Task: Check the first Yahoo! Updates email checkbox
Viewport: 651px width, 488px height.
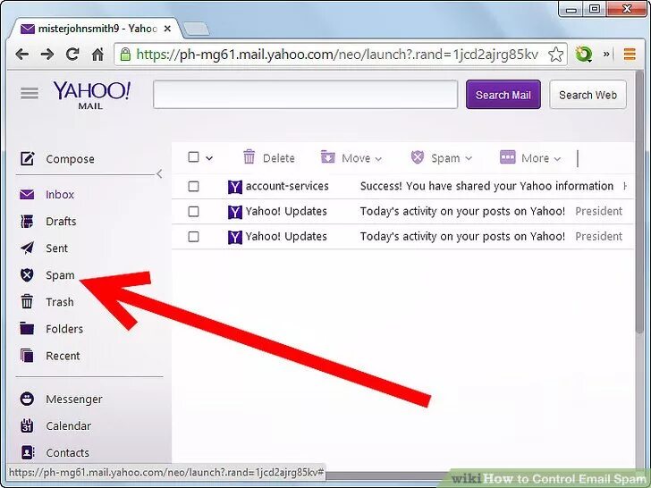Action: 193,212
